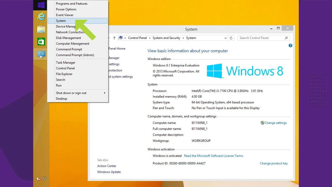The image size is (332, 187).
Task: Open the Windows Start button
Action: point(41,5)
